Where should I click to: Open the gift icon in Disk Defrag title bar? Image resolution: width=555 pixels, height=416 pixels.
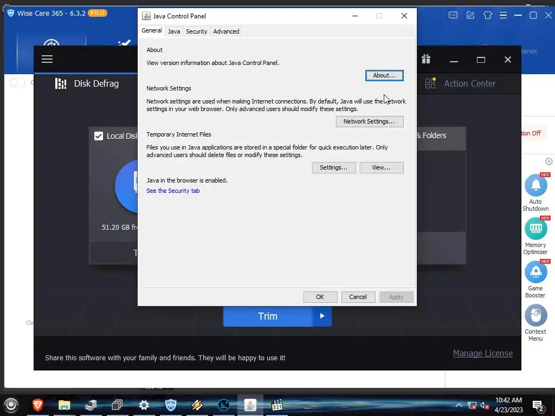click(x=426, y=59)
